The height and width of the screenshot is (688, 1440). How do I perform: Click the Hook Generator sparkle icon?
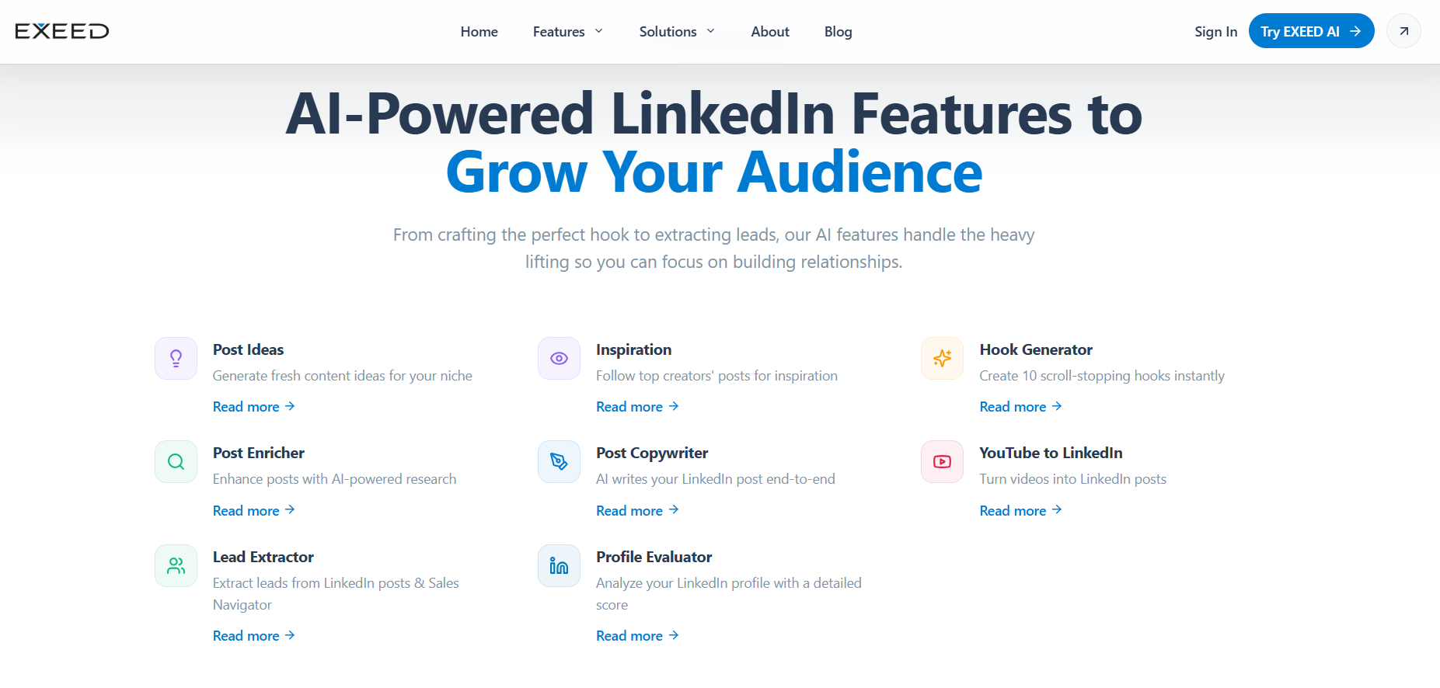[942, 358]
